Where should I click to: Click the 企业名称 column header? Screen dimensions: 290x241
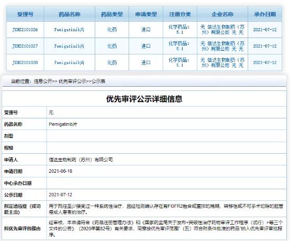pos(222,14)
